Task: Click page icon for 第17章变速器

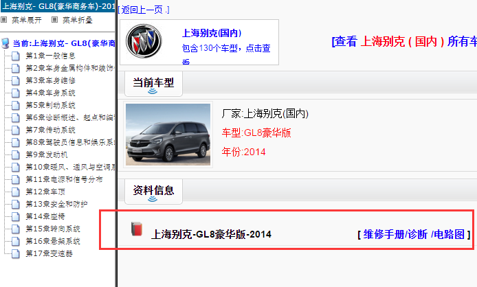Action: click(16, 253)
